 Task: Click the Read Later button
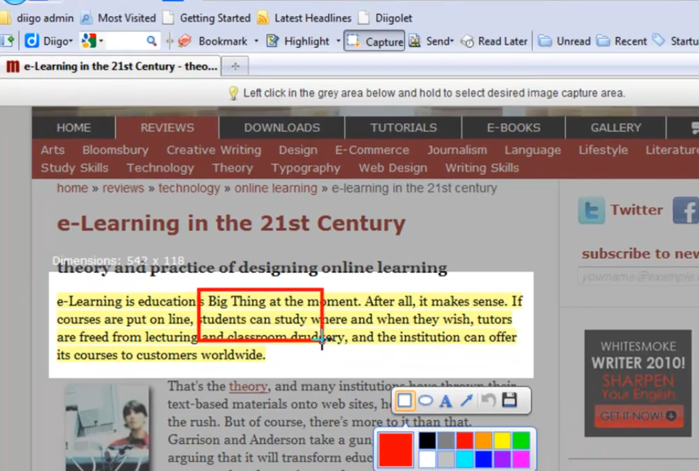tap(494, 41)
